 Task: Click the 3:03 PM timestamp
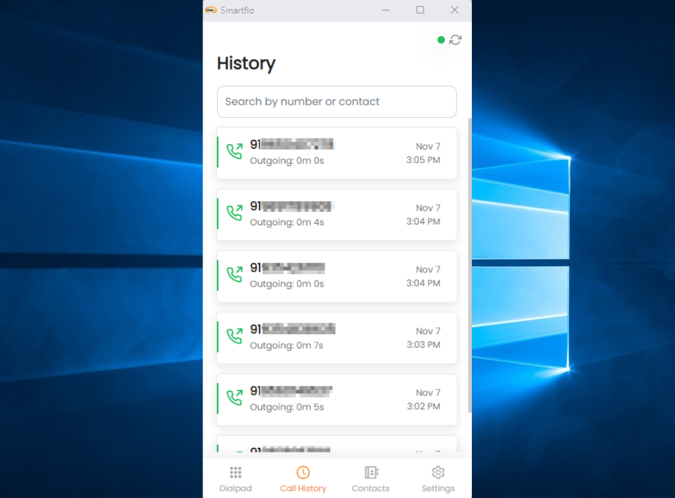(423, 345)
